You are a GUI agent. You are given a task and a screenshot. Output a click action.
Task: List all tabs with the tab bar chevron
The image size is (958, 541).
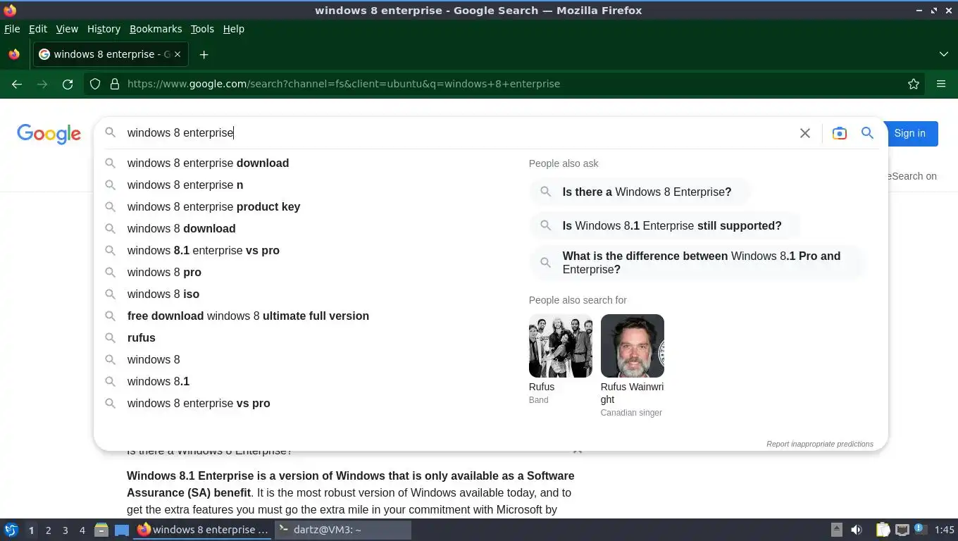click(944, 54)
